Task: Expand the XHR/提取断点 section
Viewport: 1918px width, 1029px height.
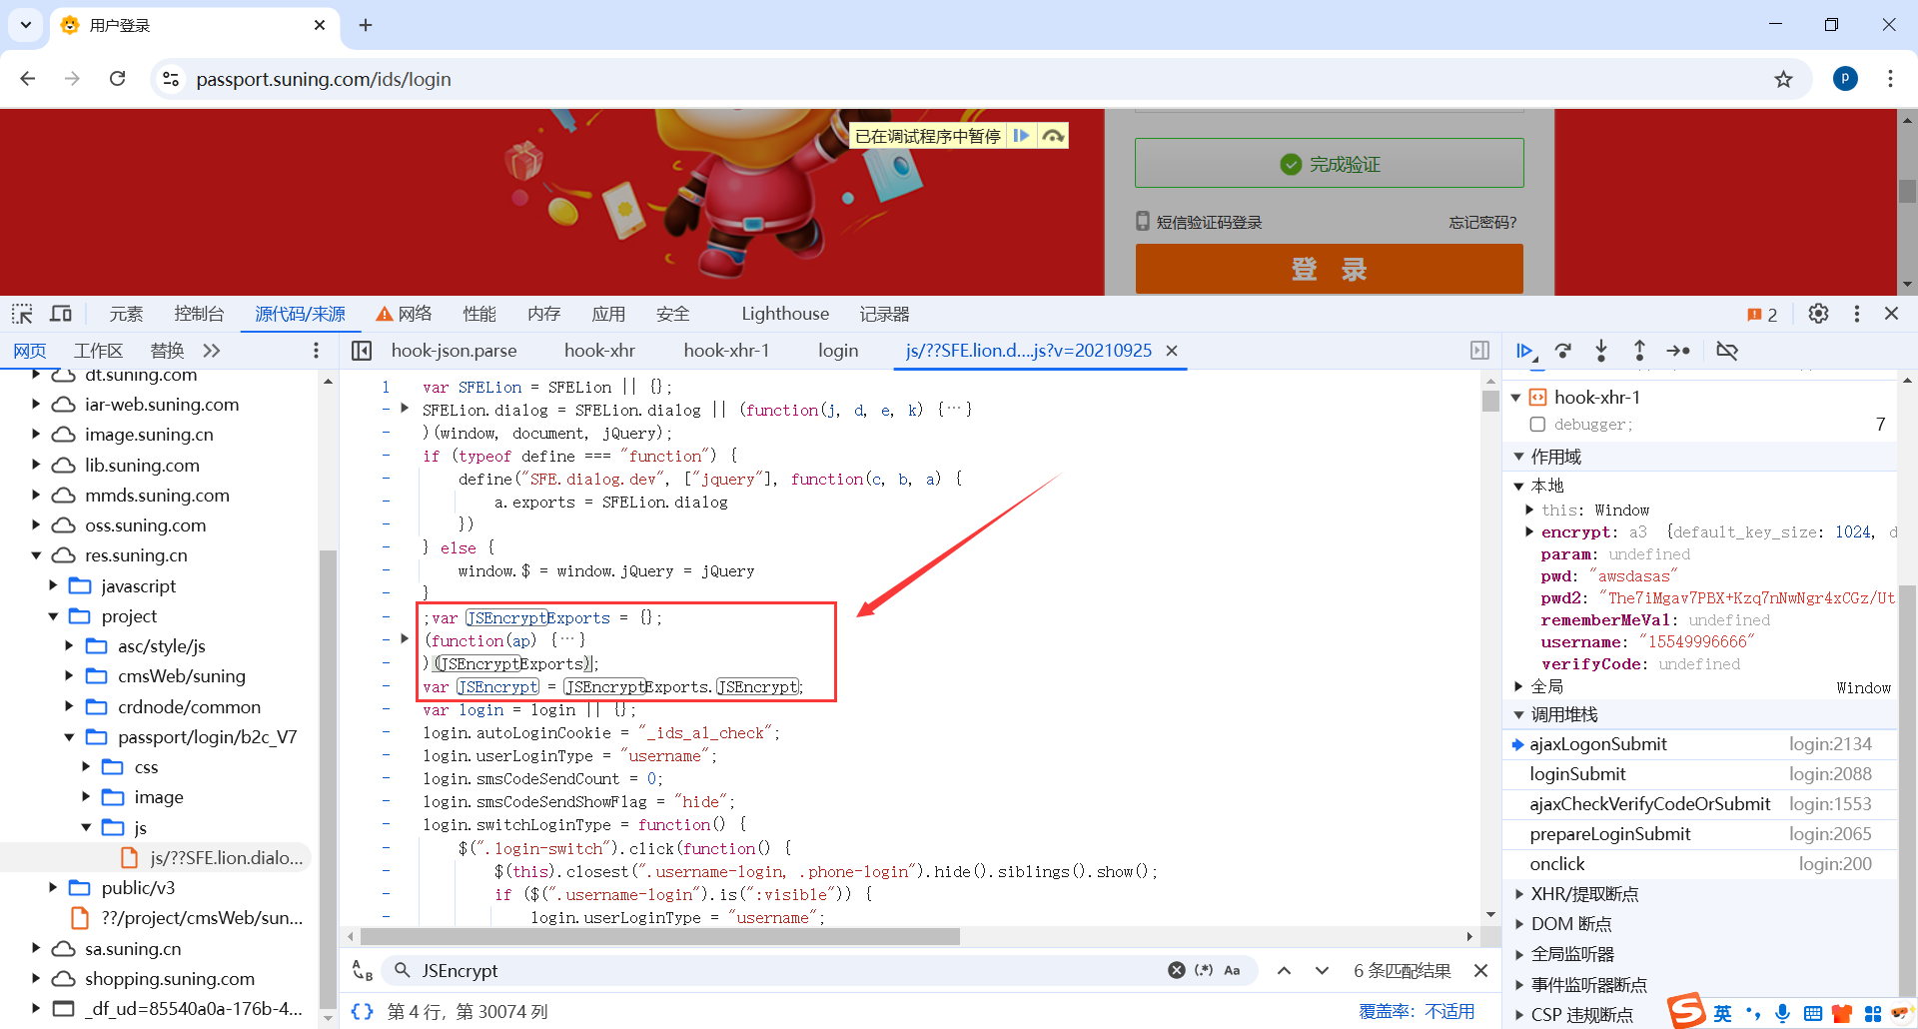Action: point(1518,894)
